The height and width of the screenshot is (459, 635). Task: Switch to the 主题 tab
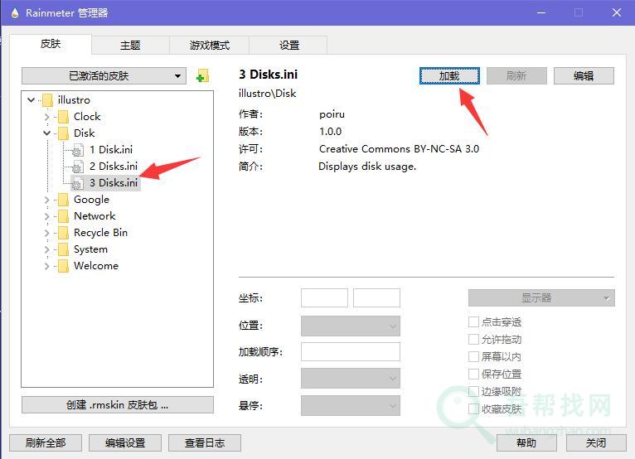pos(130,46)
